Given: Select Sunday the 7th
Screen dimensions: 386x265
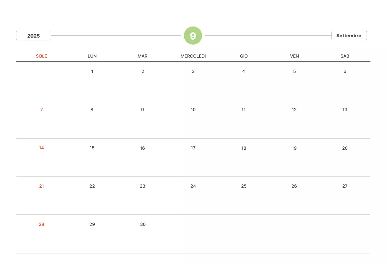Looking at the screenshot, I should click(42, 110).
